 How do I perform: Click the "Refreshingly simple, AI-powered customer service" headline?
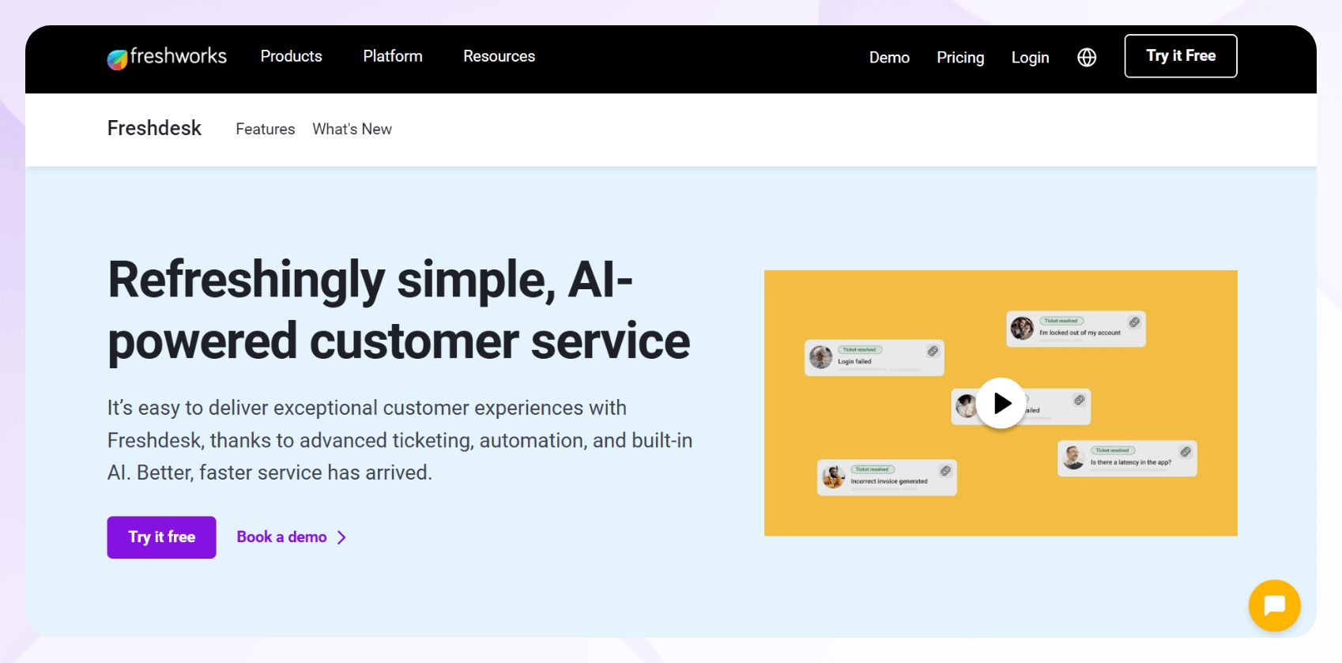pos(399,311)
